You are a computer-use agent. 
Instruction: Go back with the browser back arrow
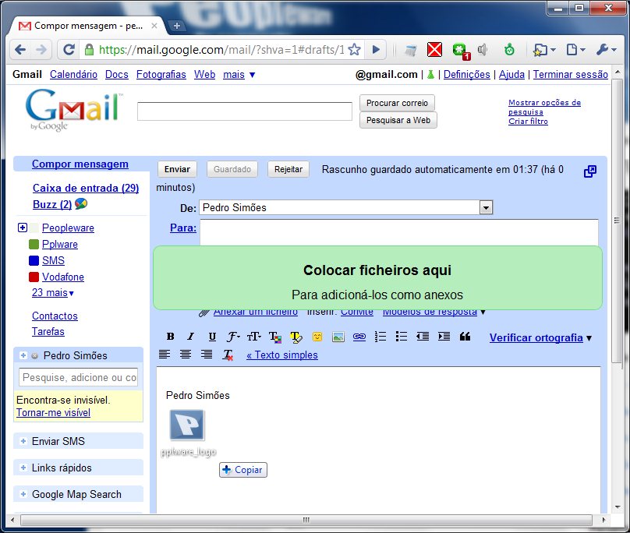tap(20, 50)
